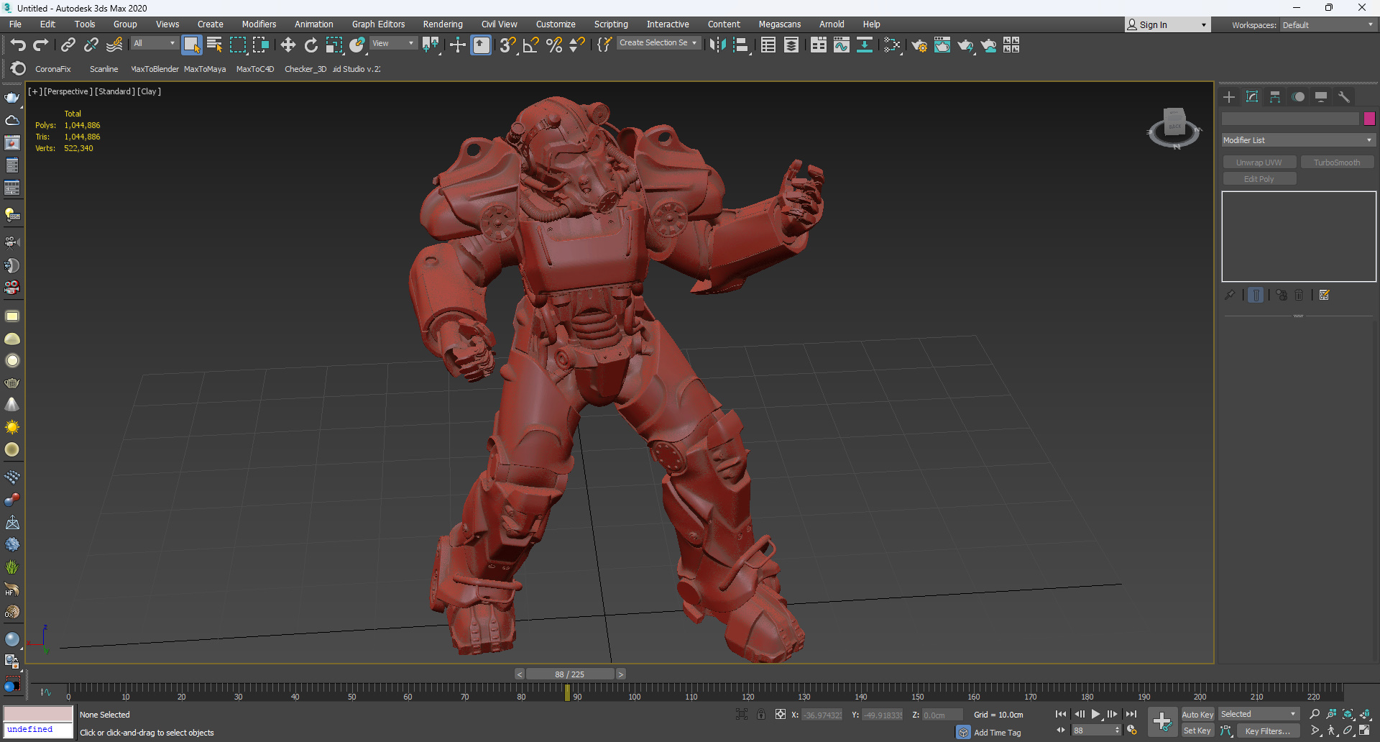This screenshot has width=1380, height=742.
Task: Click frame 100 on the trackbar
Action: (x=635, y=692)
